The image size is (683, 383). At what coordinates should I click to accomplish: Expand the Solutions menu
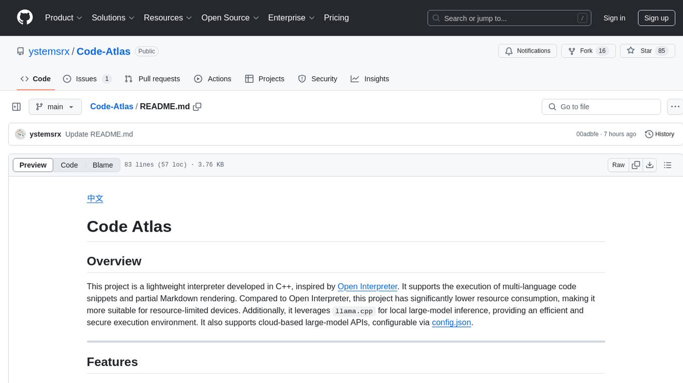point(113,18)
